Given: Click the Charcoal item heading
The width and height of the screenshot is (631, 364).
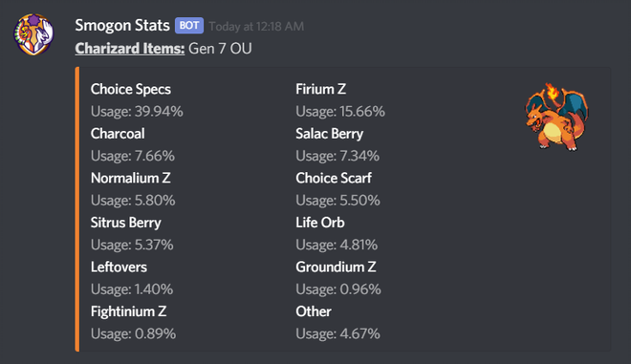Looking at the screenshot, I should [x=118, y=134].
